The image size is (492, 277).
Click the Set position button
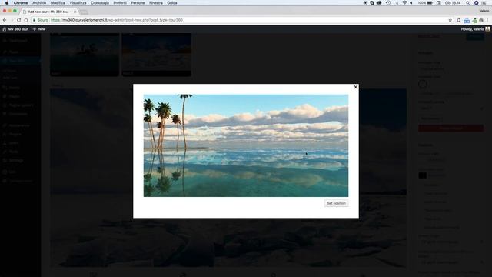pos(337,203)
